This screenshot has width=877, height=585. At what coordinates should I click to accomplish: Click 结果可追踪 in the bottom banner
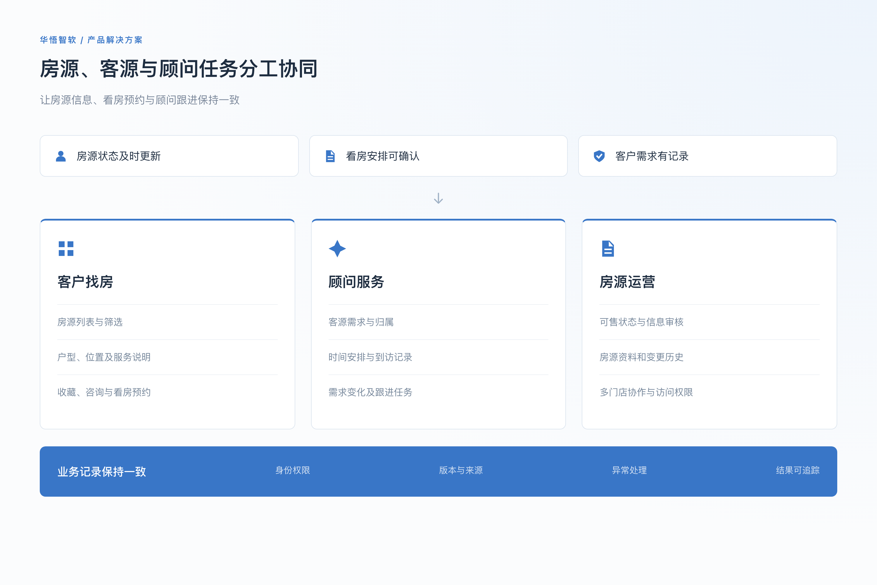pos(797,470)
